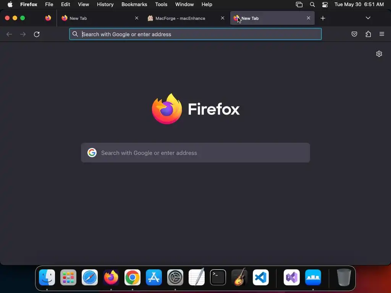Open Finder from the Dock
391x293 pixels.
[x=47, y=277]
